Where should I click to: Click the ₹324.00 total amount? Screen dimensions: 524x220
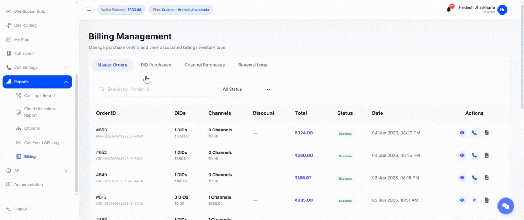click(x=304, y=133)
